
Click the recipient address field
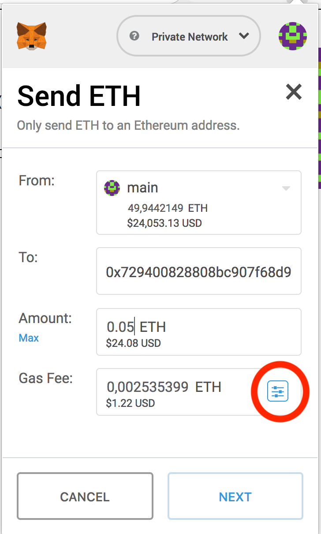(x=198, y=271)
